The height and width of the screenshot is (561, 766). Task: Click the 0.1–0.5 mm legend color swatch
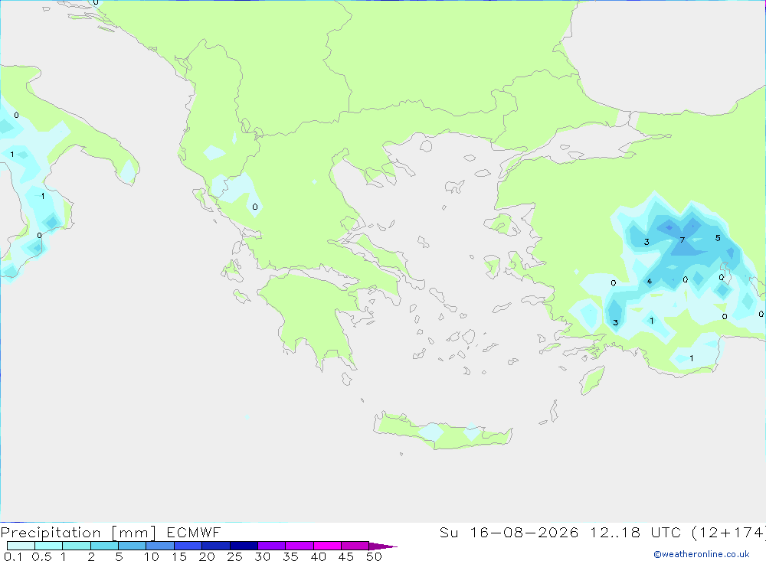click(21, 546)
